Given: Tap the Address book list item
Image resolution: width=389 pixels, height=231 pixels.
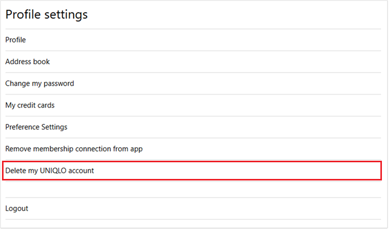Looking at the screenshot, I should tap(27, 62).
